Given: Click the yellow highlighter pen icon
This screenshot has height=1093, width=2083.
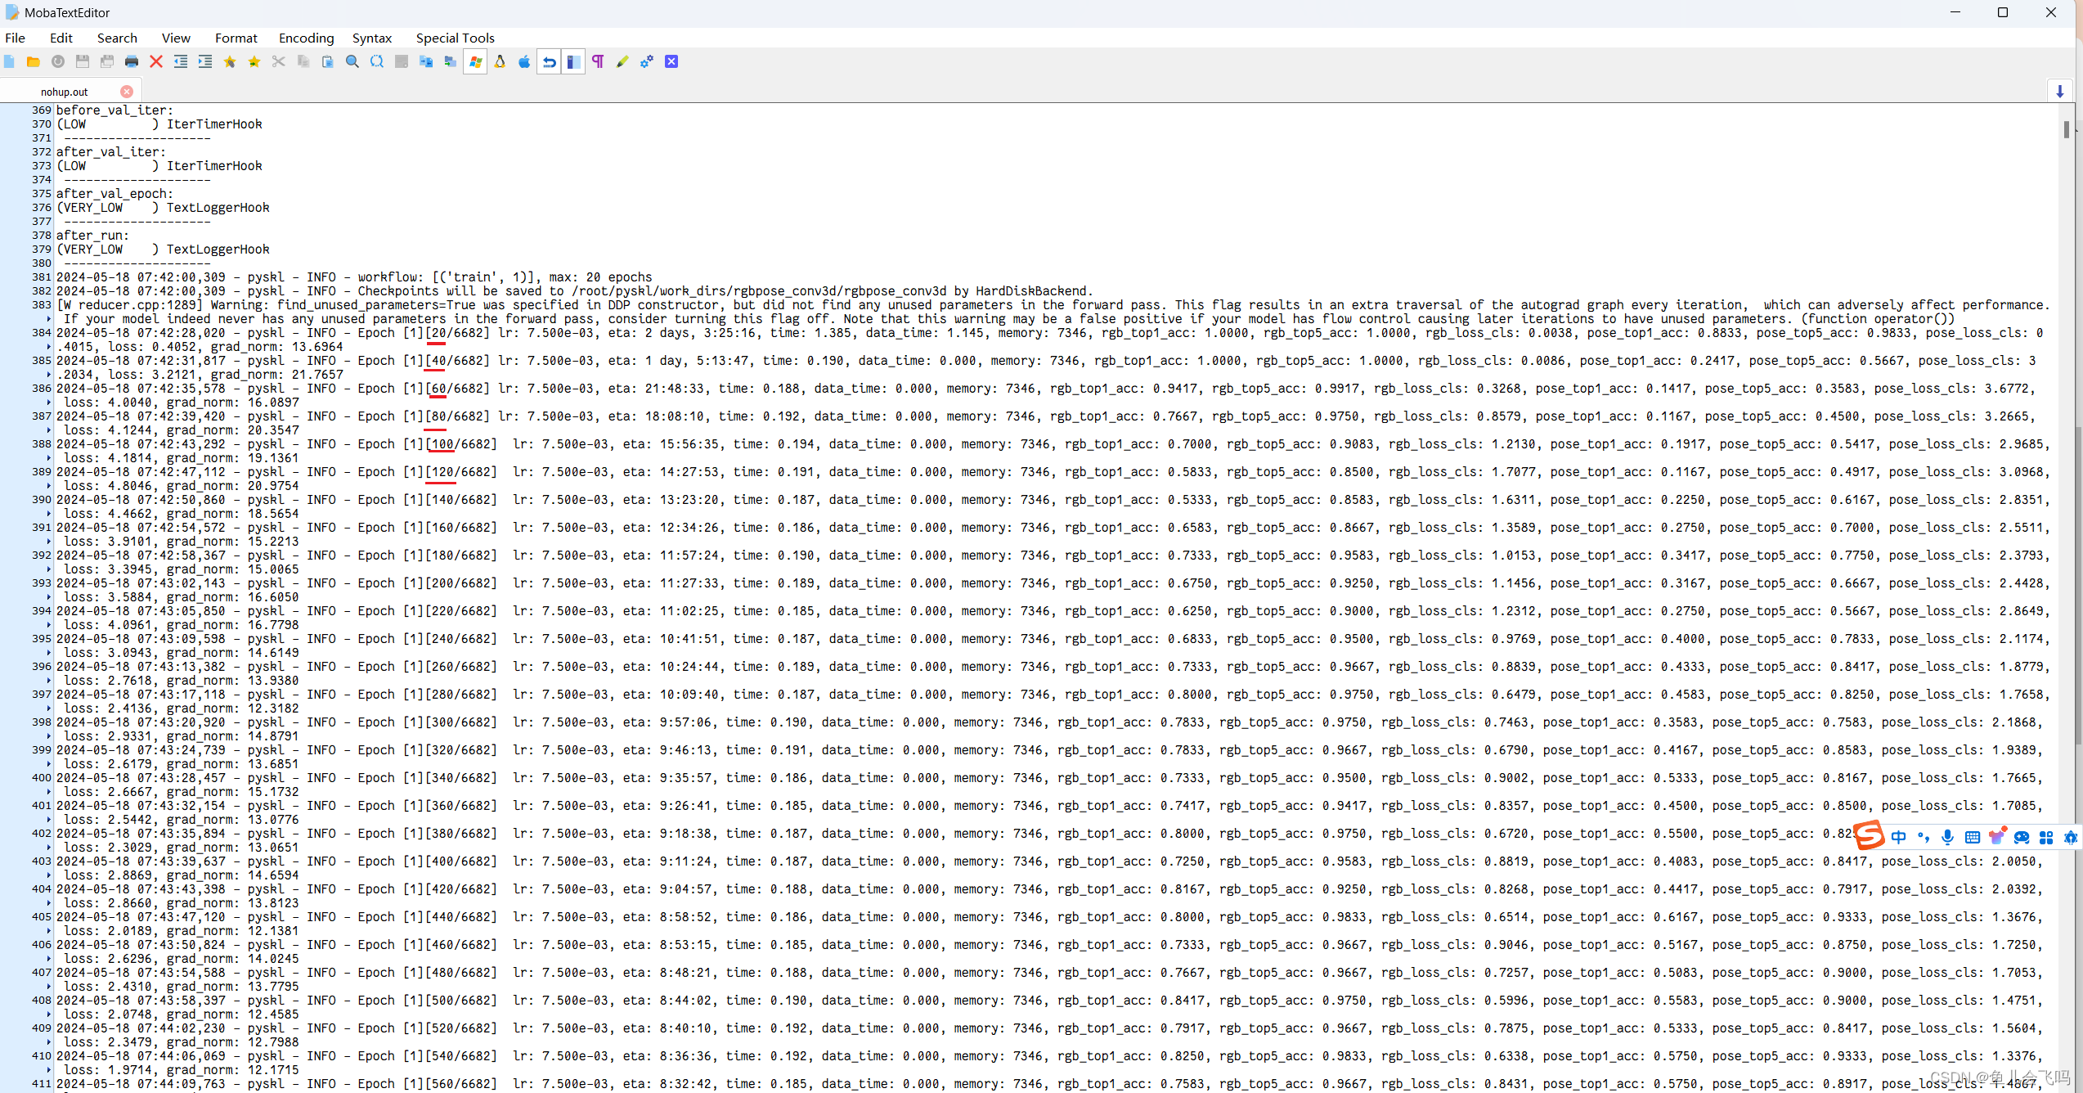Looking at the screenshot, I should pos(622,61).
